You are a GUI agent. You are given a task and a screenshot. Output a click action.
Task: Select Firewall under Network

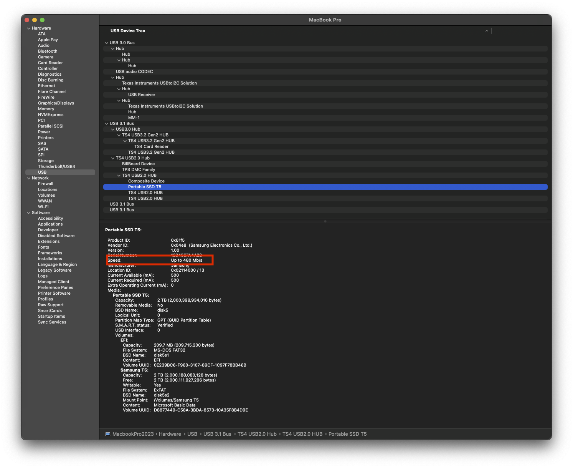(x=46, y=184)
